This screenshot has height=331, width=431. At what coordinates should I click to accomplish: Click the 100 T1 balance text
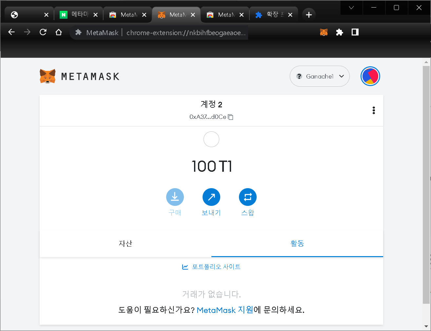[211, 166]
